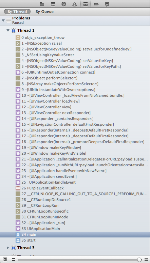Open the Log navigator speech bubble icon
The height and width of the screenshot is (263, 150).
click(107, 4)
